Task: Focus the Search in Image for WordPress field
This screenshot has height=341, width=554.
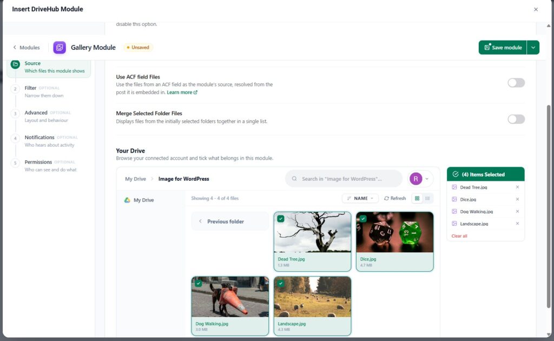Action: [x=344, y=179]
